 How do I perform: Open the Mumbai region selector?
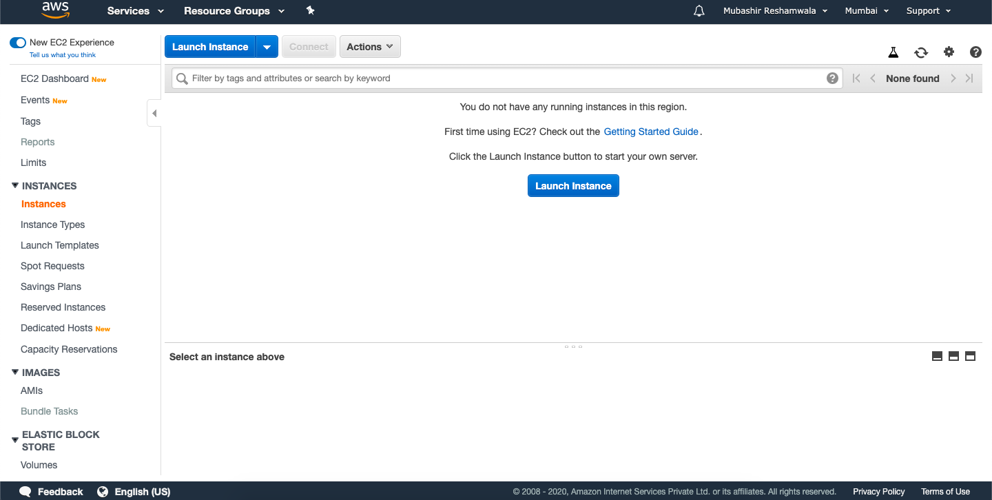pos(867,11)
